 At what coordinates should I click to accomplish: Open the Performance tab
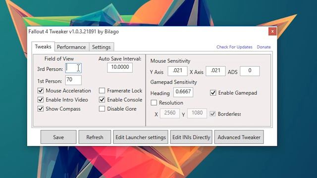pos(71,47)
